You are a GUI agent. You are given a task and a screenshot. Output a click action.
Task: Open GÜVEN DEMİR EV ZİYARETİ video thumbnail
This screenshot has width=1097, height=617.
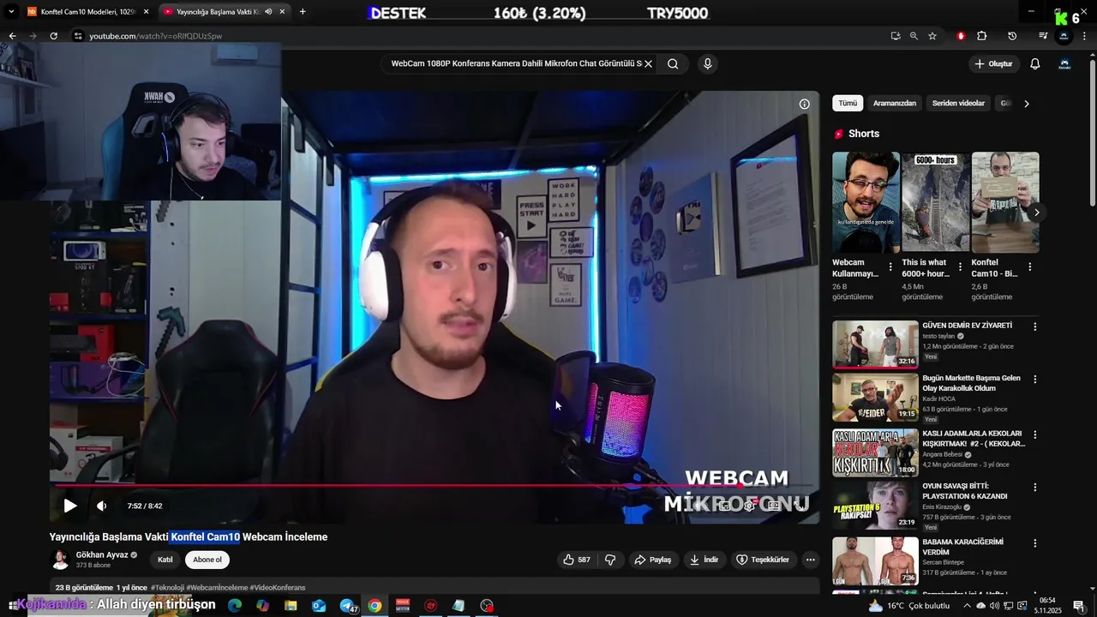pyautogui.click(x=875, y=344)
